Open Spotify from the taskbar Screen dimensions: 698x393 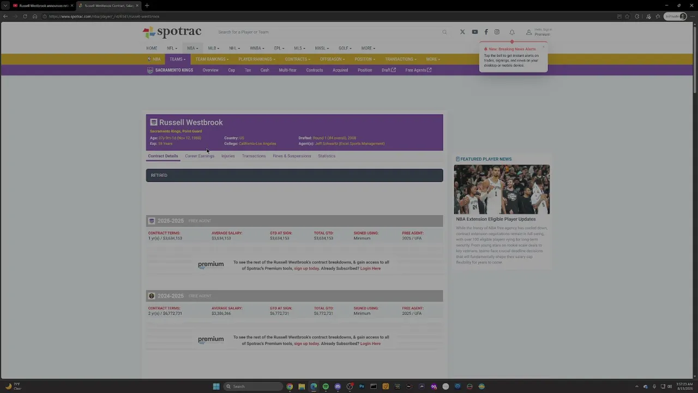[x=326, y=386]
